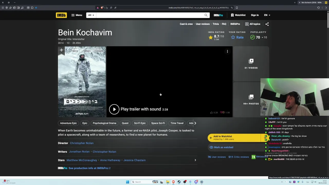329x185 pixels.
Task: Add poster to watchlist via plus ribbon
Action: 61,50
